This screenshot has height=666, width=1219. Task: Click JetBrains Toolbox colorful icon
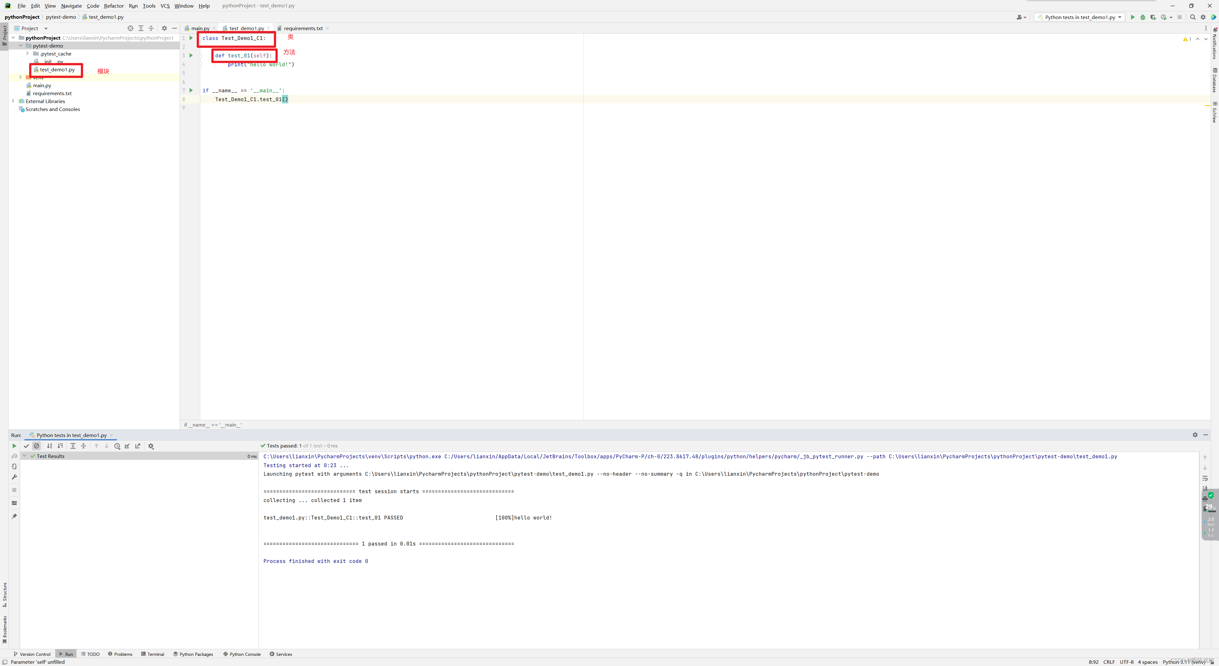click(1214, 17)
